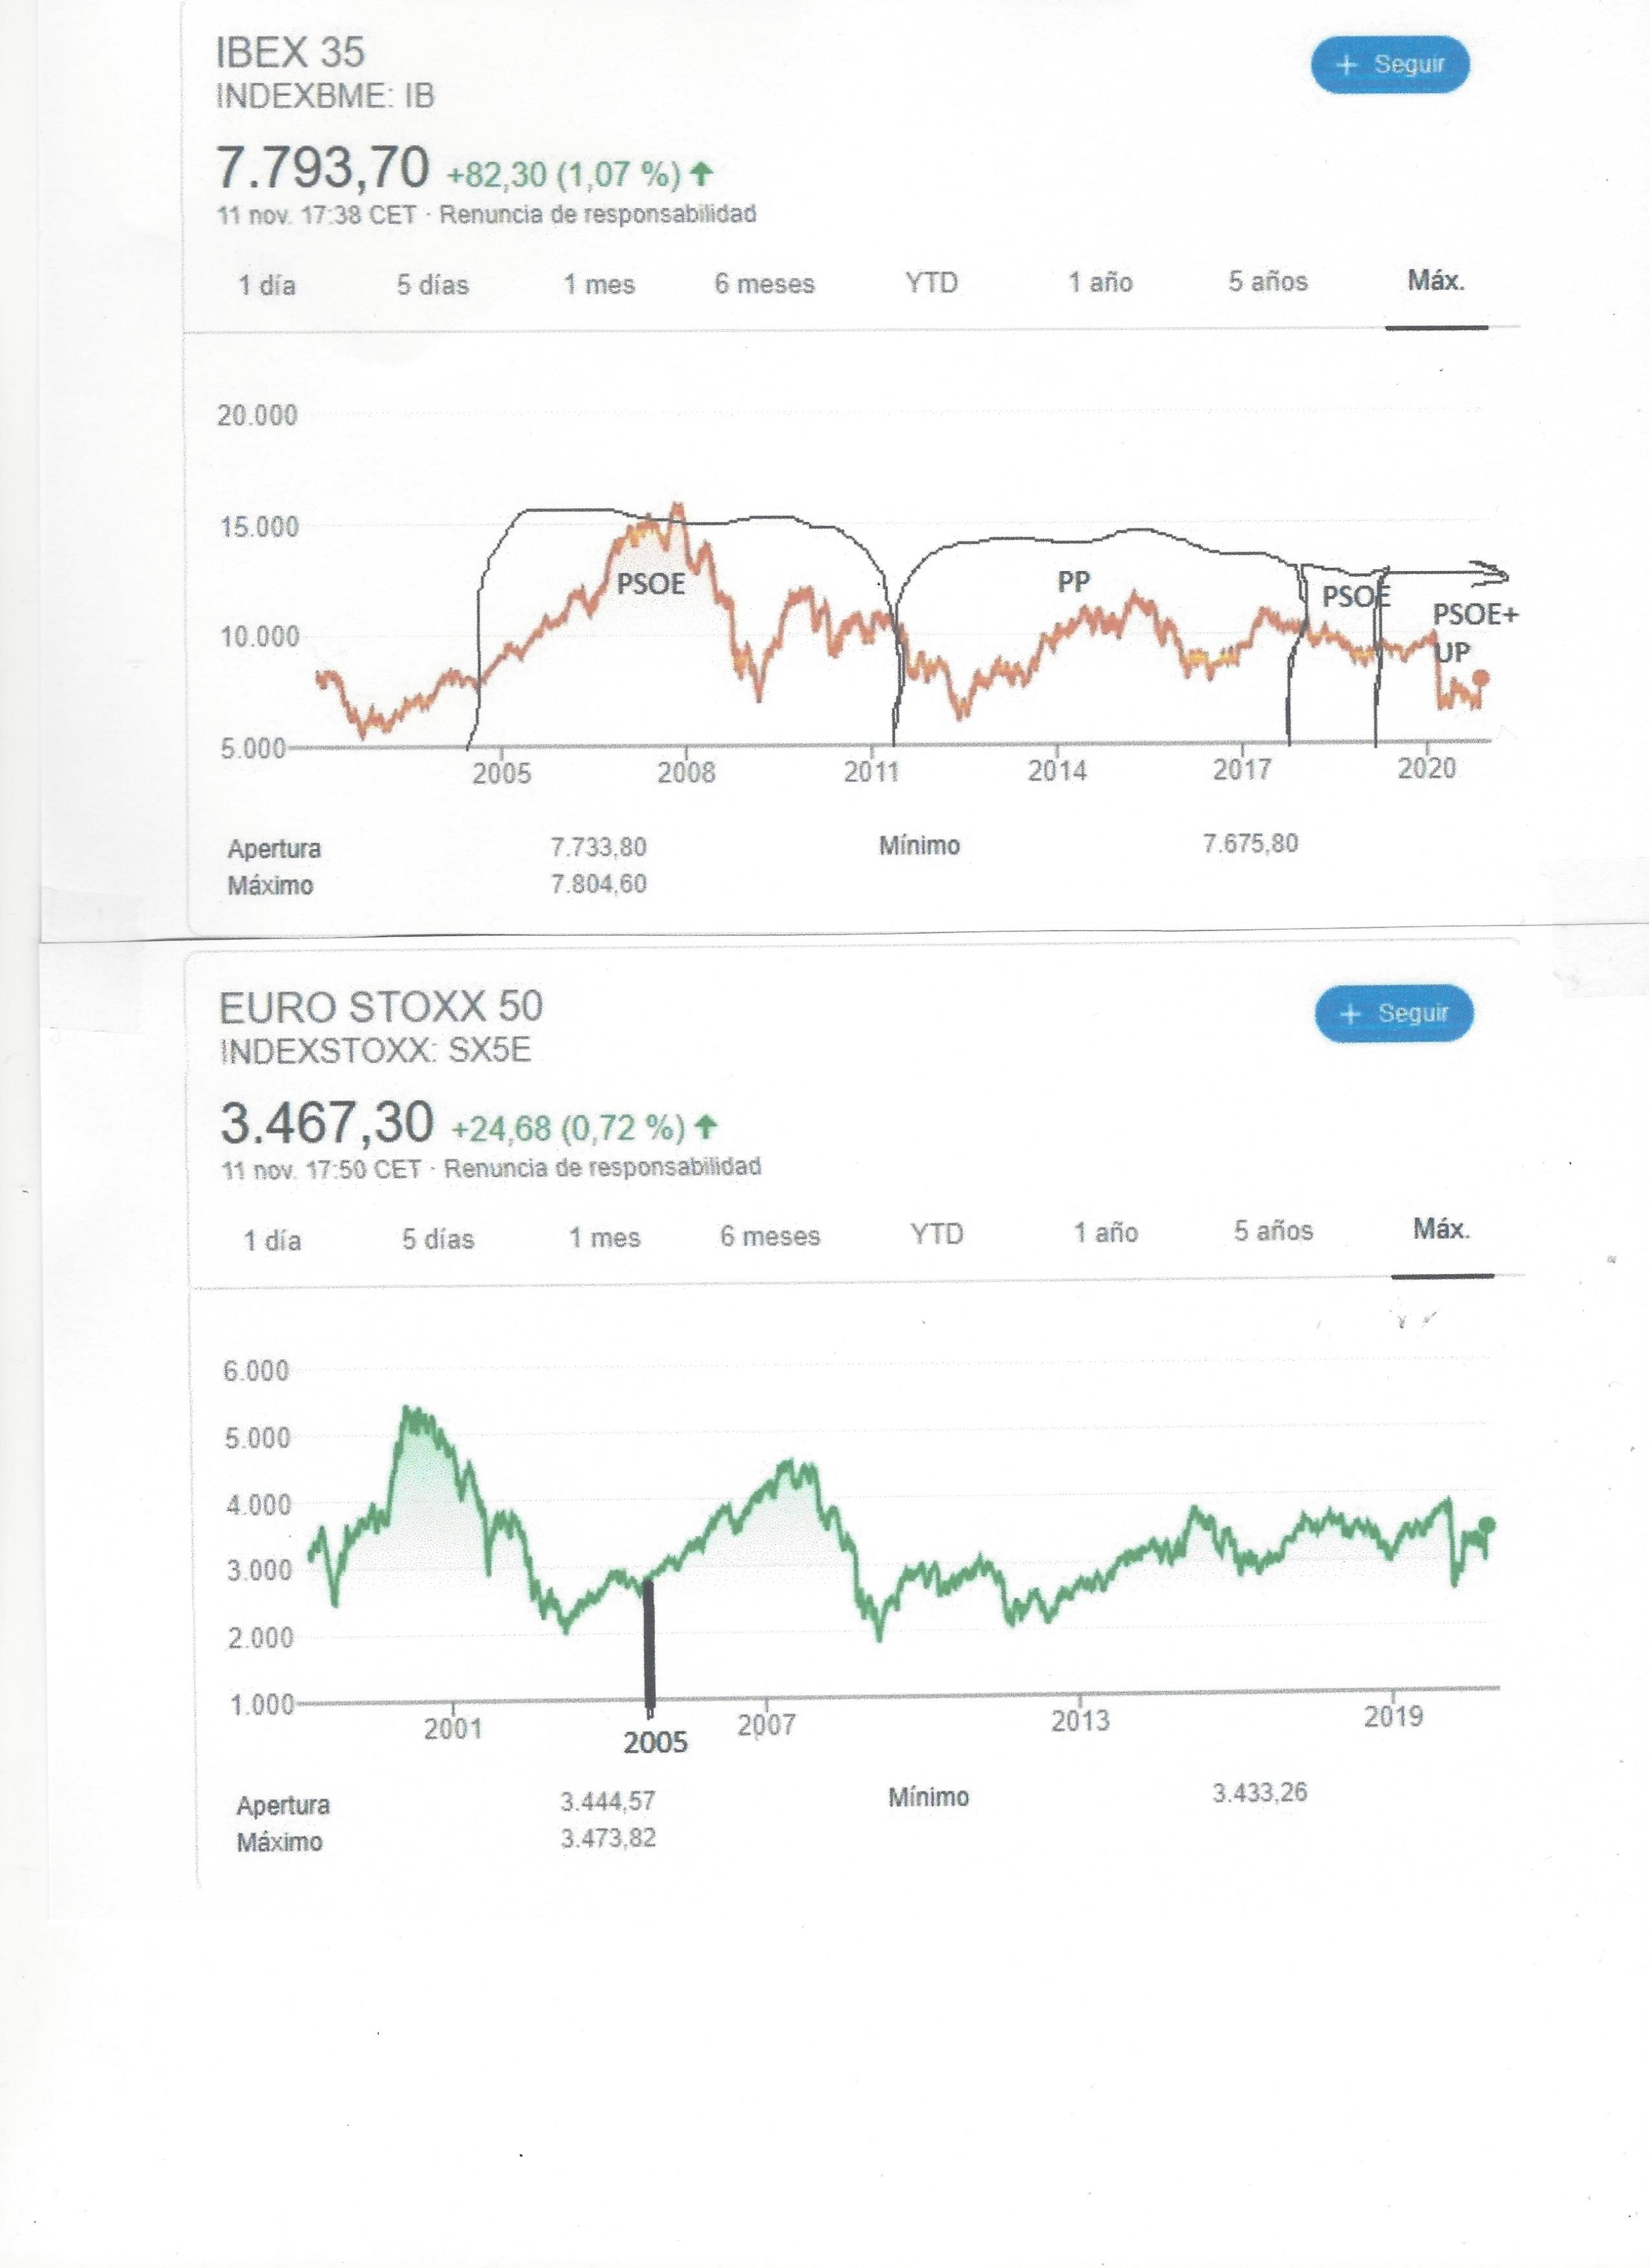
Task: Choose YTD range for EURO STOXX 50
Action: (x=936, y=1234)
